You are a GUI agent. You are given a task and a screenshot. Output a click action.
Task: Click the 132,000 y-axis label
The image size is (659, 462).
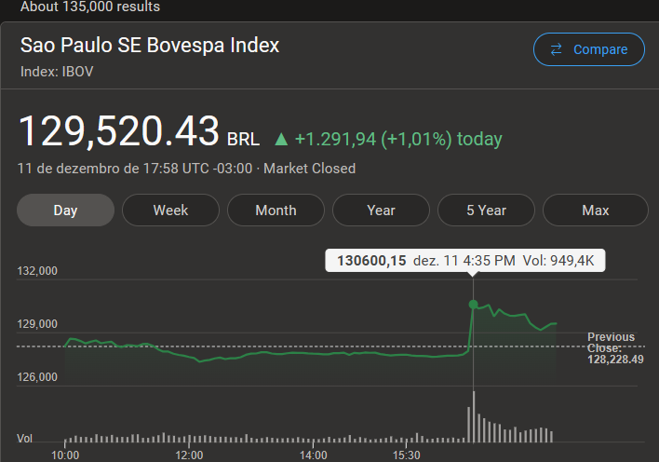(37, 271)
